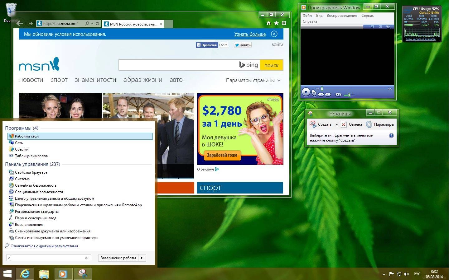Close the MSN Россия tab
The width and height of the screenshot is (449, 280).
[161, 24]
